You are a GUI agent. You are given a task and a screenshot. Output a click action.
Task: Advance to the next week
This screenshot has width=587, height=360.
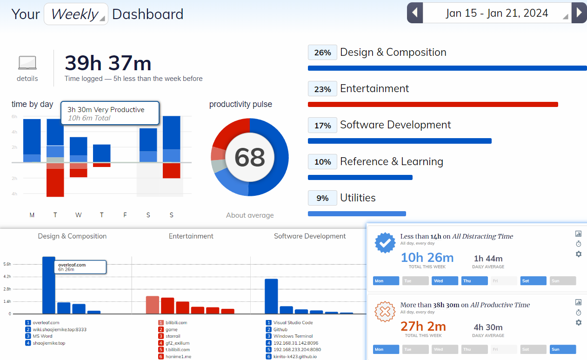coord(579,13)
